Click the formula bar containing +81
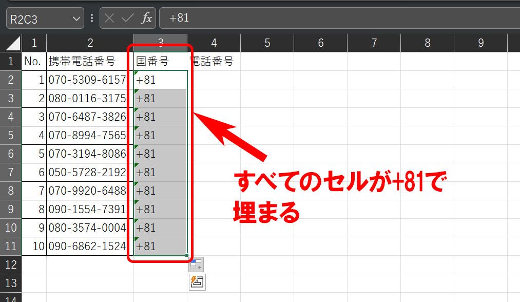Screen dimensions: 520x302 [x=340, y=18]
